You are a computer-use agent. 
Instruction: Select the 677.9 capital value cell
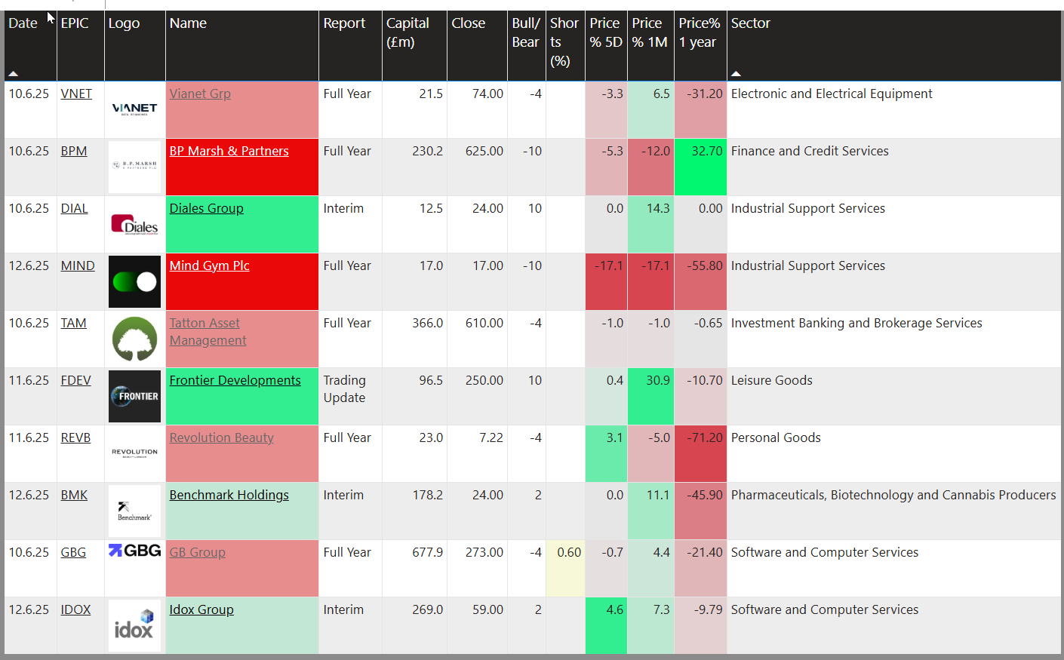point(414,568)
